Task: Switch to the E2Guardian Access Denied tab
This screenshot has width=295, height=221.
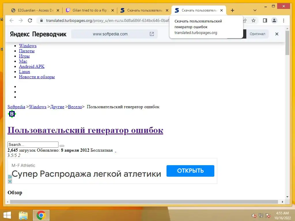Action: pos(35,10)
